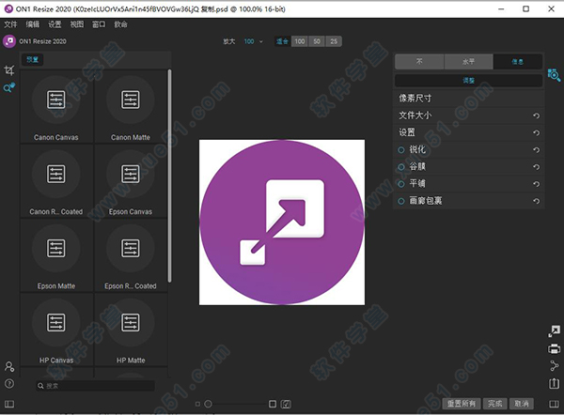
Task: Click the 重置所有 button
Action: coord(462,404)
